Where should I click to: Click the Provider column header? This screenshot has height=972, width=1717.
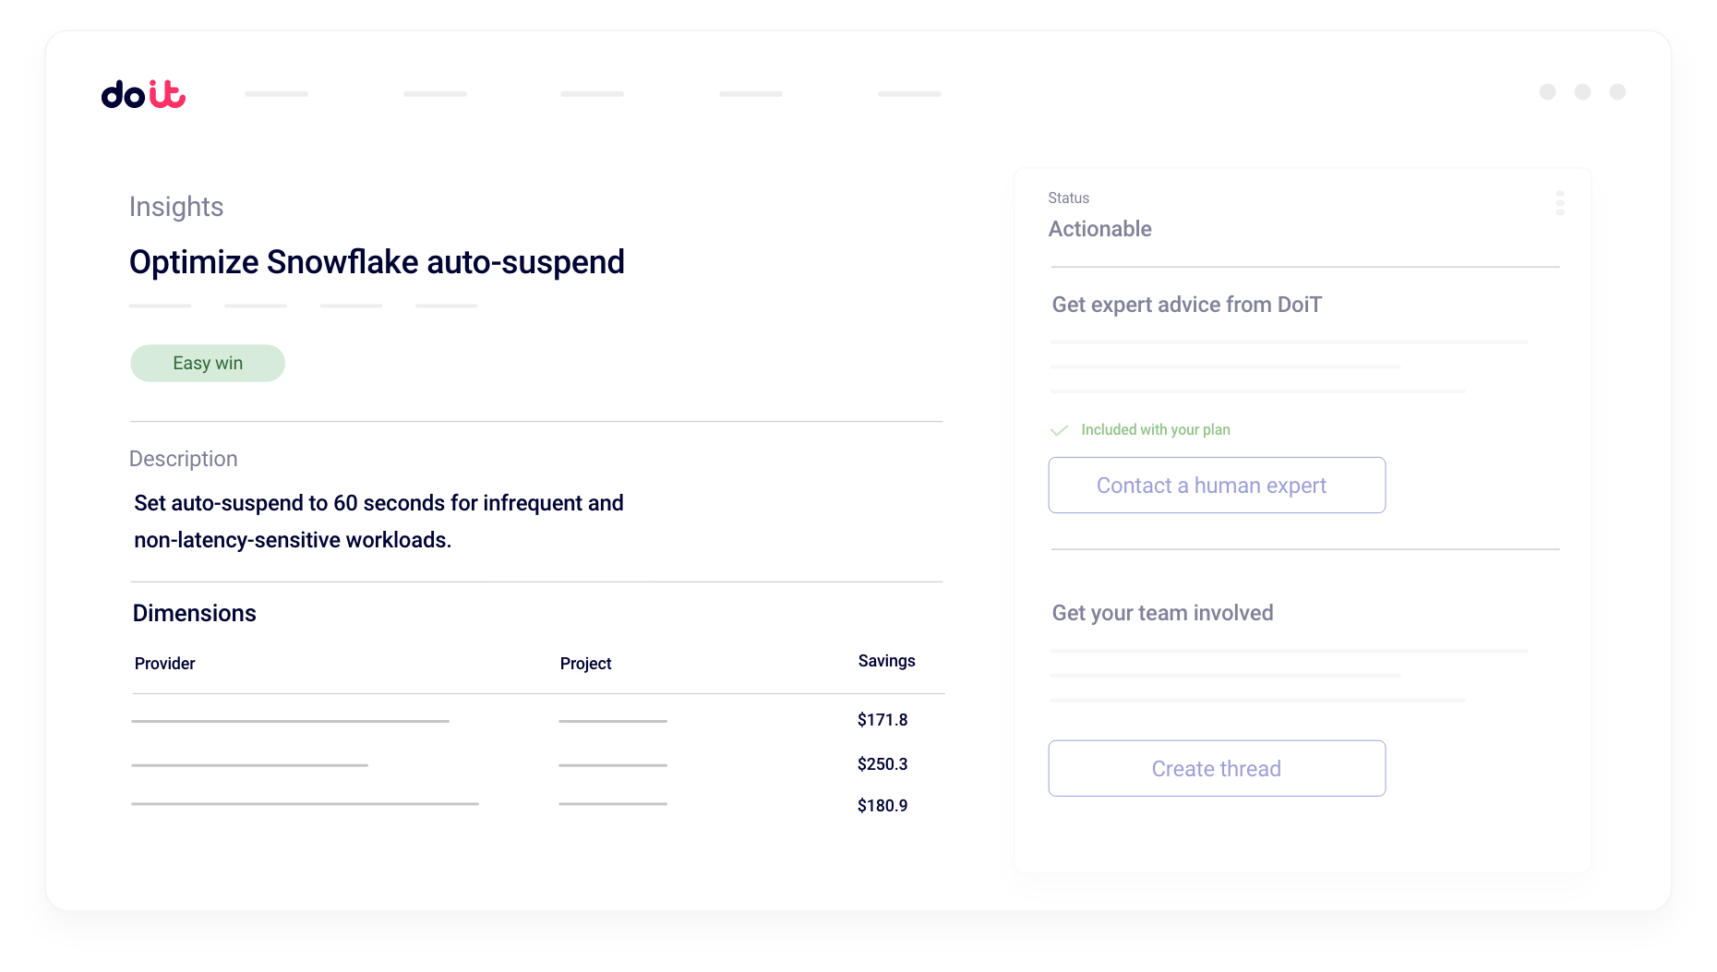(164, 664)
